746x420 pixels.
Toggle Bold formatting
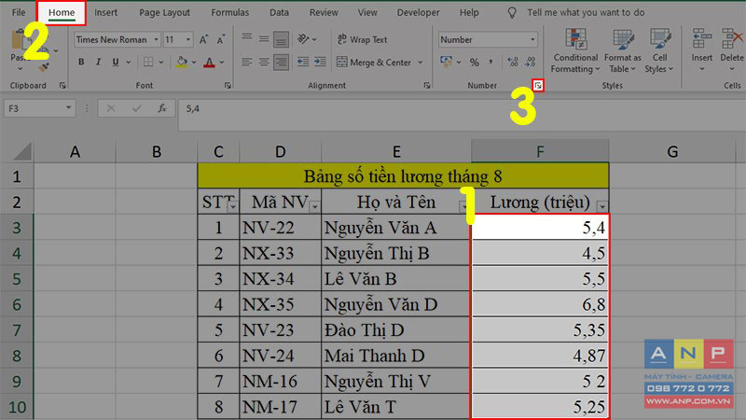click(81, 62)
